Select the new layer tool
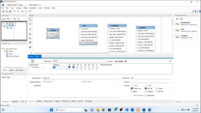 coord(30,34)
